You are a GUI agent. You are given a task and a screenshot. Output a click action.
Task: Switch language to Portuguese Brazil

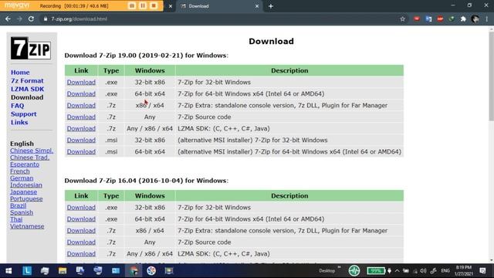coord(26,202)
